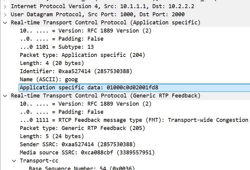
Task: Select the Length: 4 (20 bytes) row
Action: point(52,63)
